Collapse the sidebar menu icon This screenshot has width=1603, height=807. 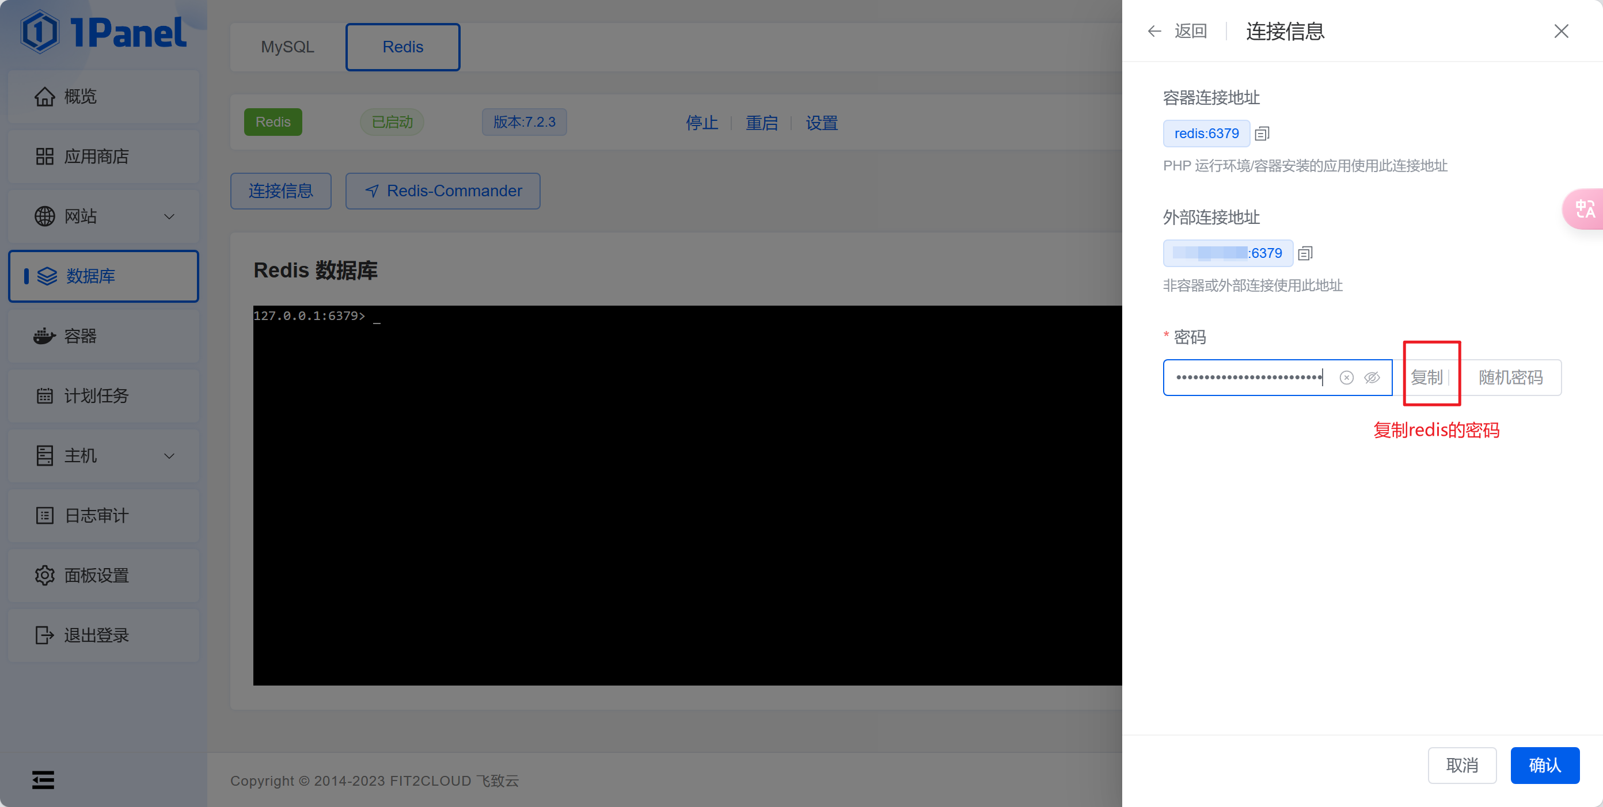(x=43, y=779)
